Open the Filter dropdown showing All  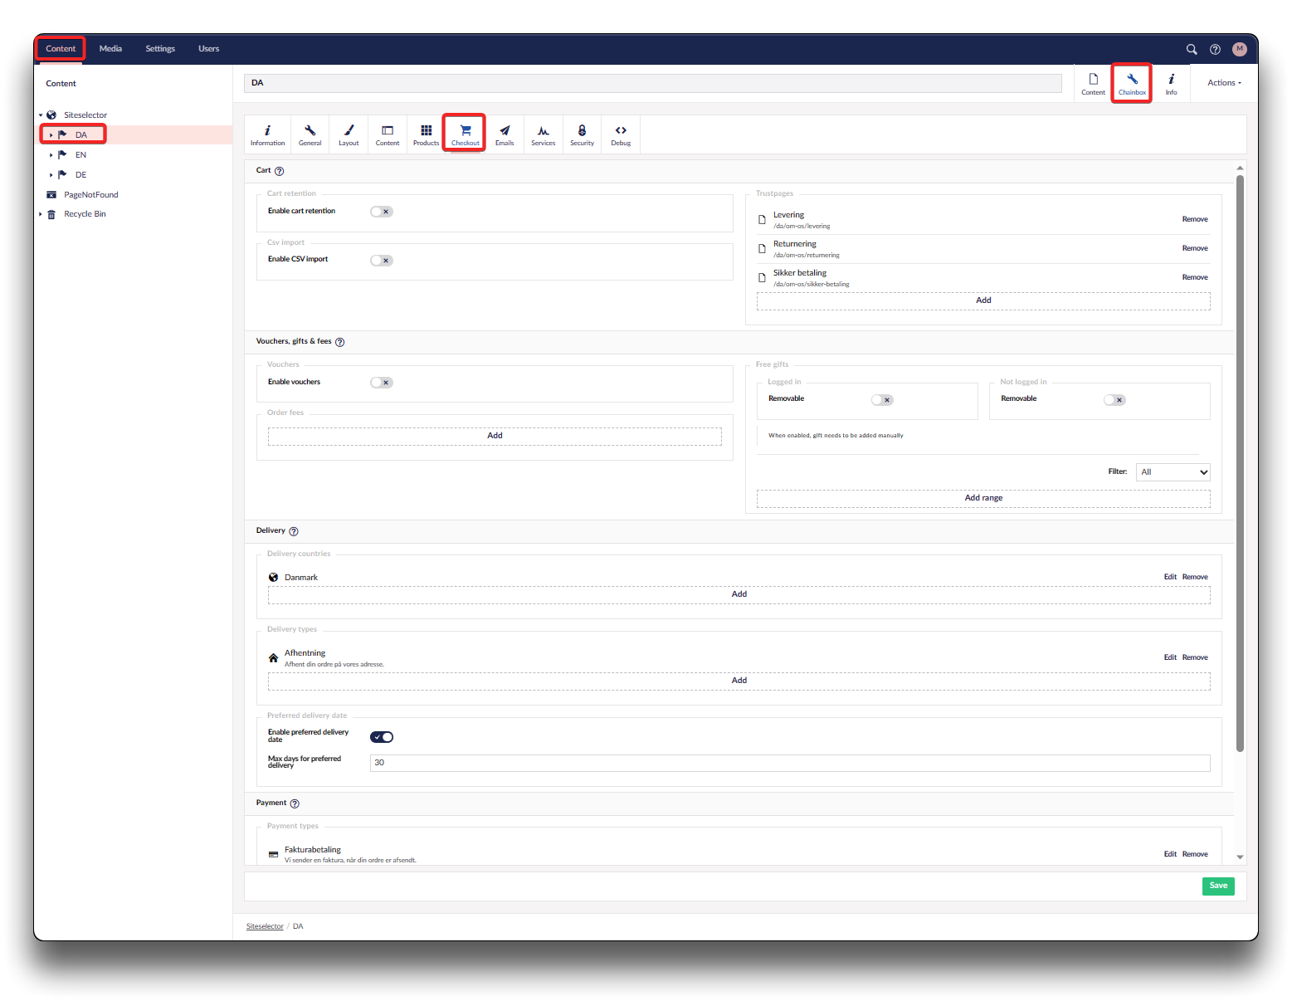tap(1173, 472)
